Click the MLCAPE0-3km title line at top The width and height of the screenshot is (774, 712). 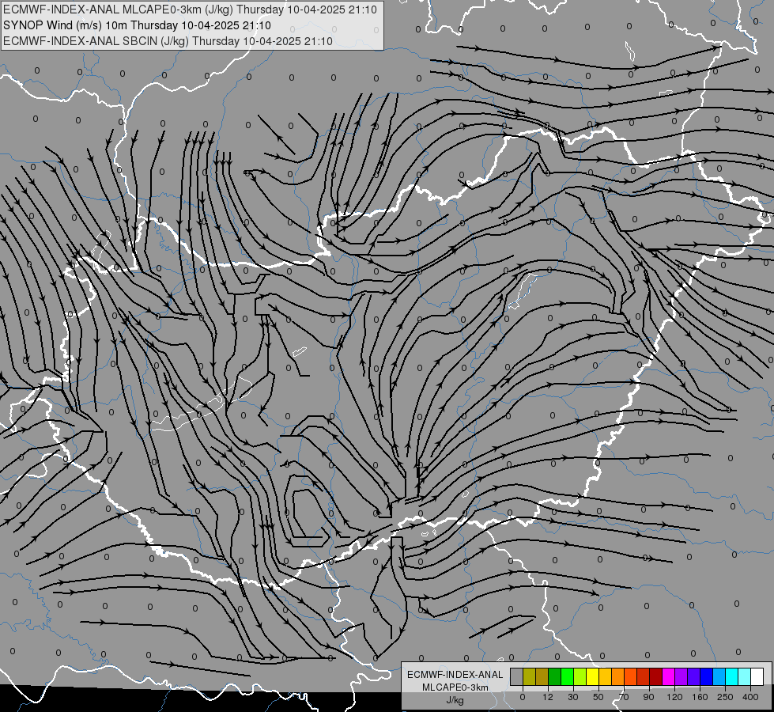click(190, 9)
